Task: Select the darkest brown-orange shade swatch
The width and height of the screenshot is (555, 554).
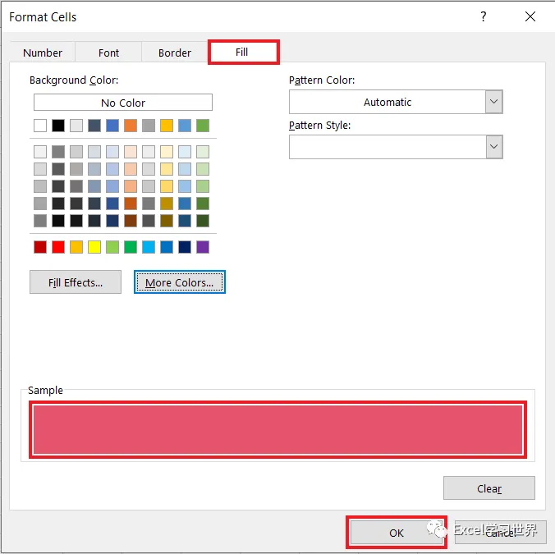Action: [131, 221]
